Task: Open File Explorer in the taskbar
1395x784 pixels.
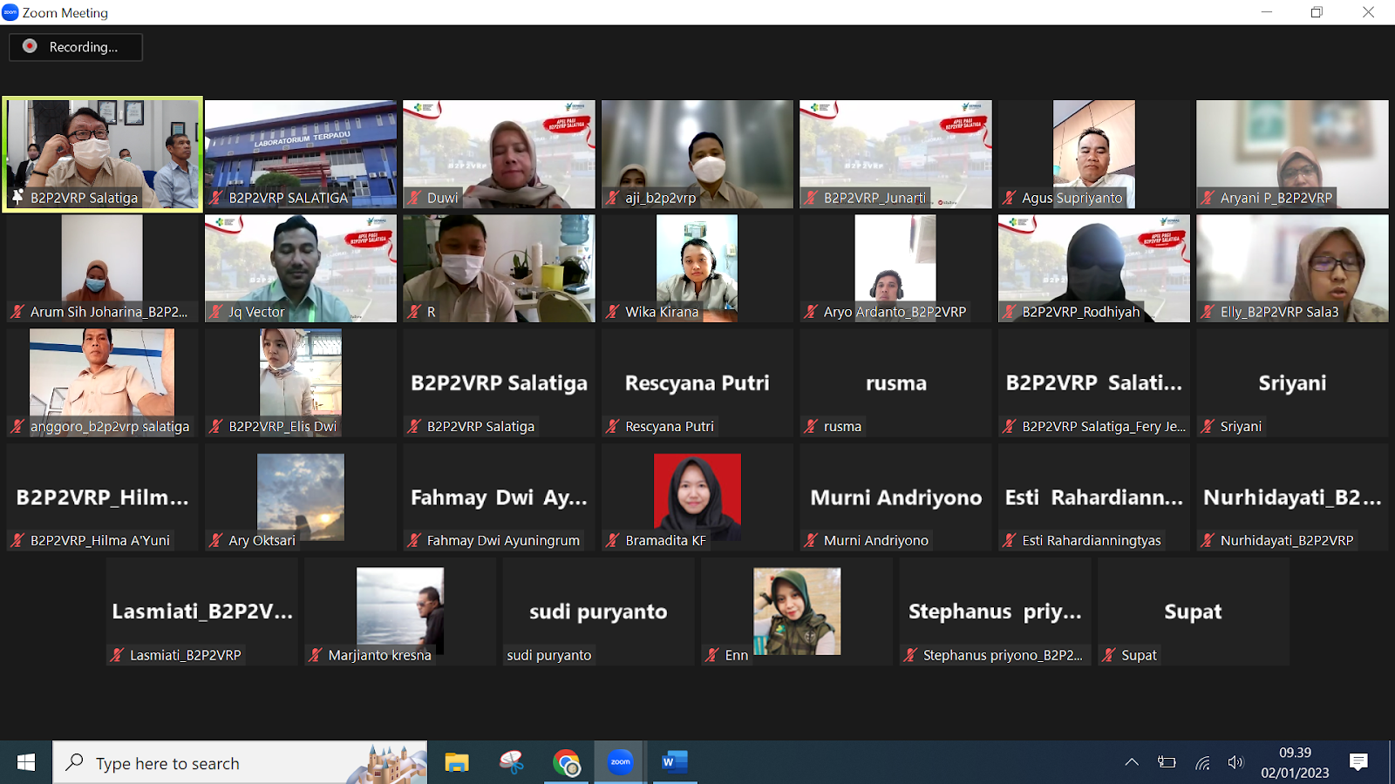Action: click(x=457, y=763)
